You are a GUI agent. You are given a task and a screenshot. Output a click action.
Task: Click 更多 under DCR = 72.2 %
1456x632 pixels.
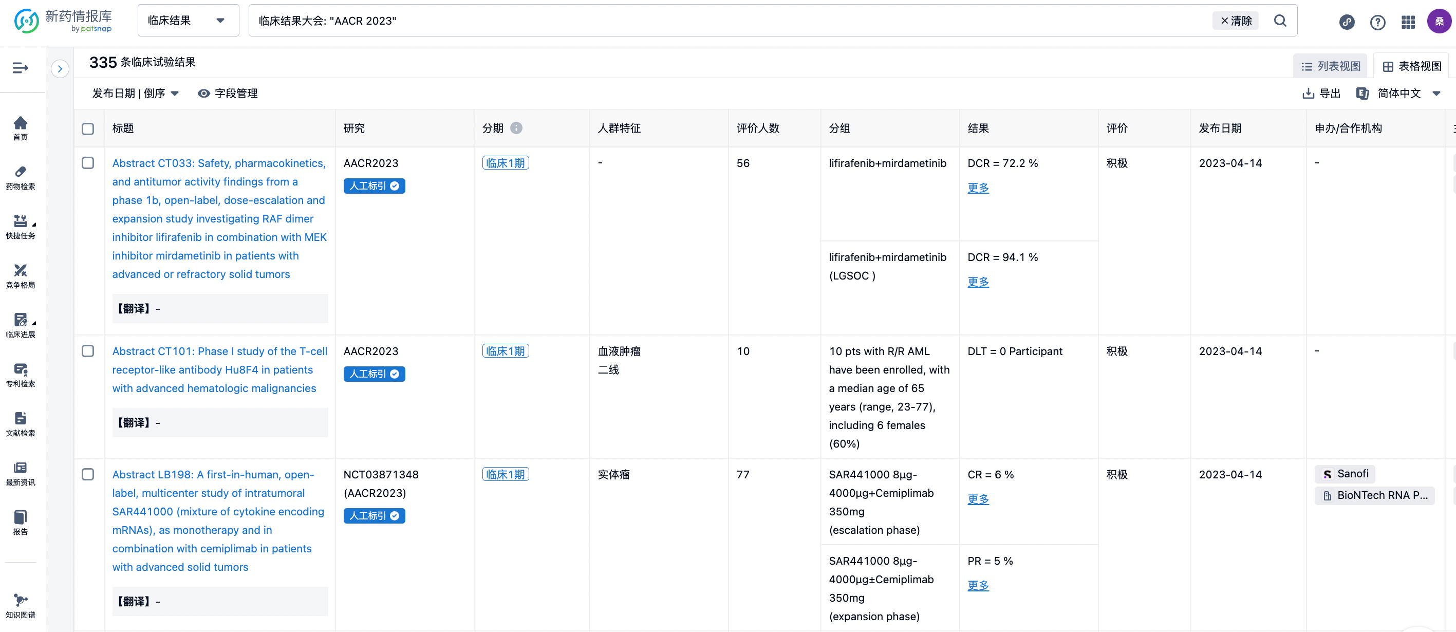978,188
